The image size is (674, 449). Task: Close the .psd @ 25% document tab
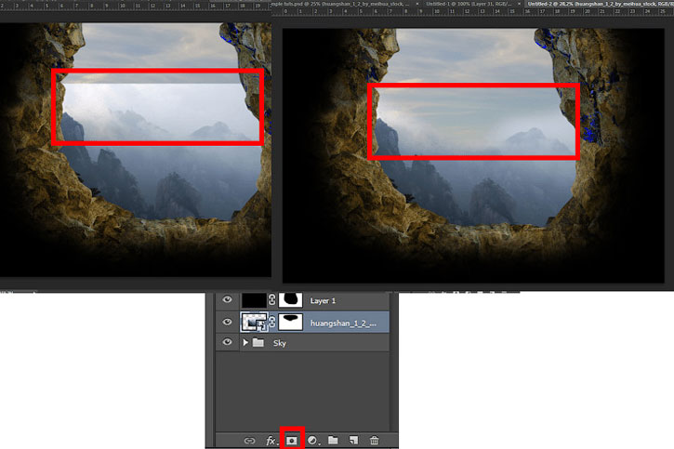coord(416,4)
